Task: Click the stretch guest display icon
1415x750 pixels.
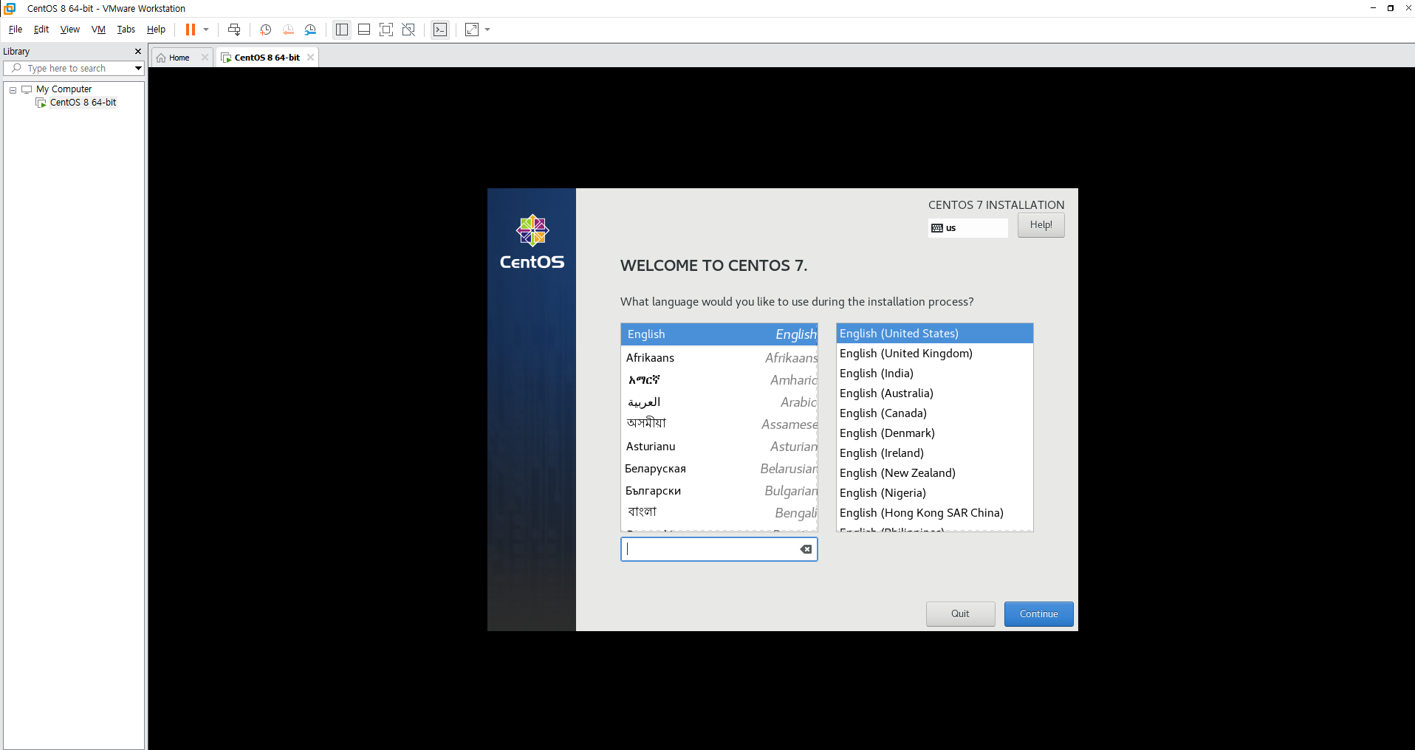Action: [x=472, y=30]
